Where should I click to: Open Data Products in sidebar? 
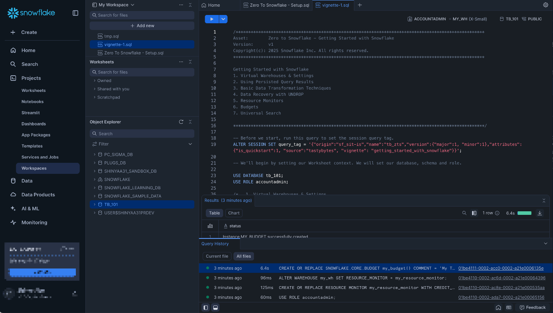[x=38, y=195]
